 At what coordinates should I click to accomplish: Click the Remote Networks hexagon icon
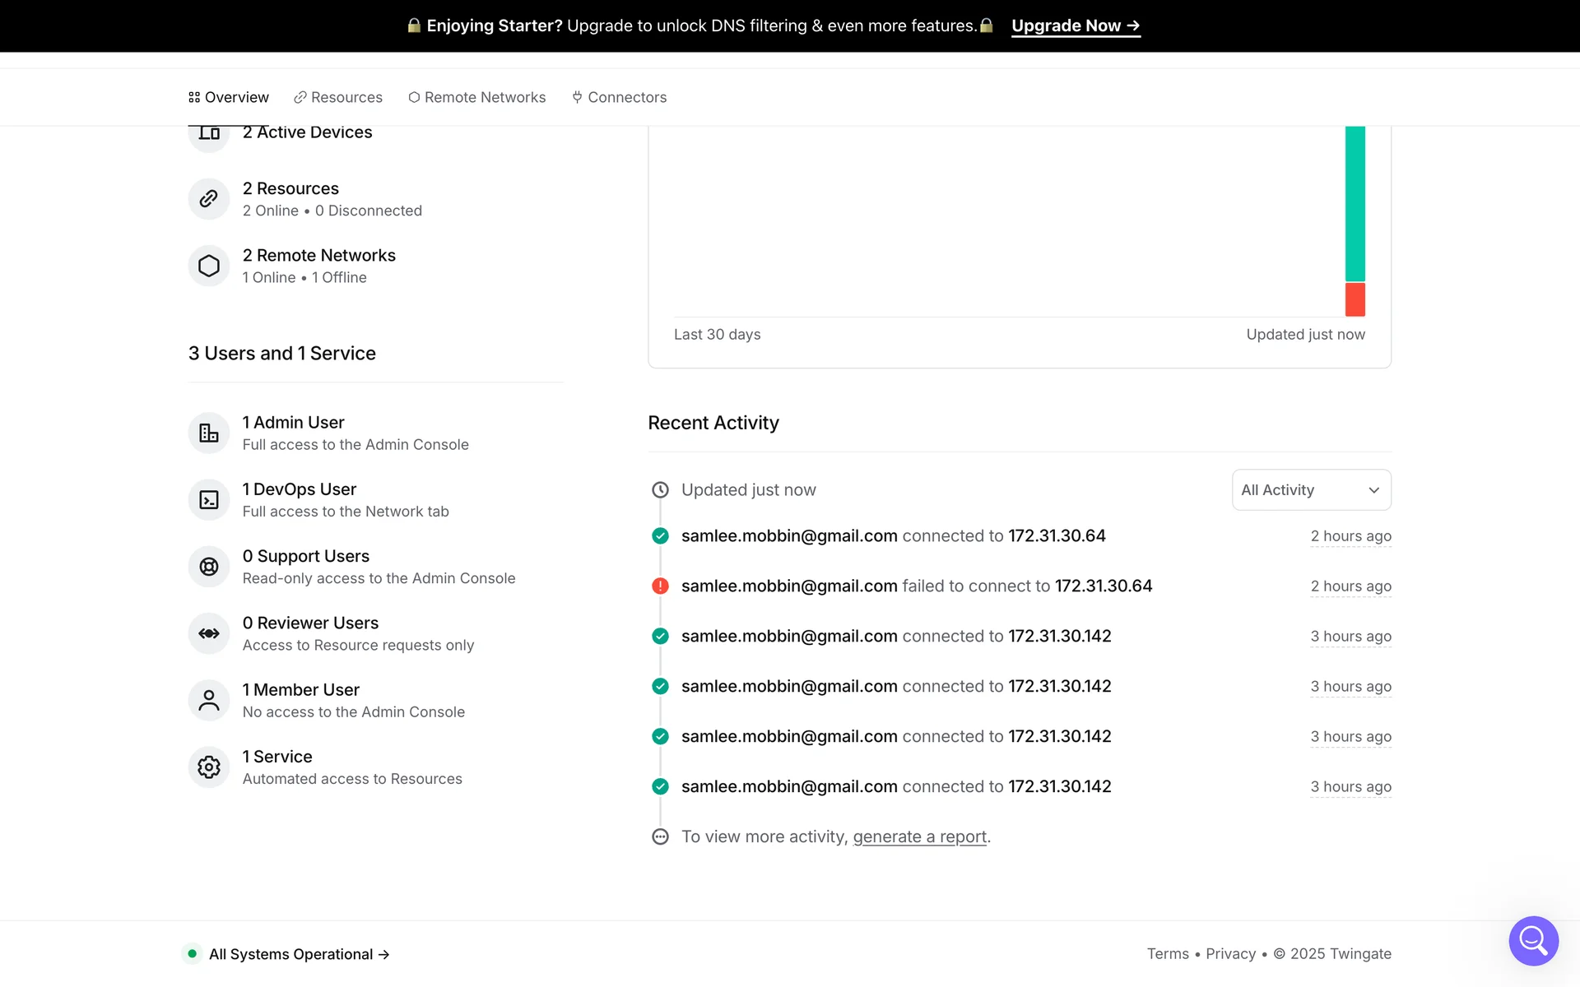point(209,266)
